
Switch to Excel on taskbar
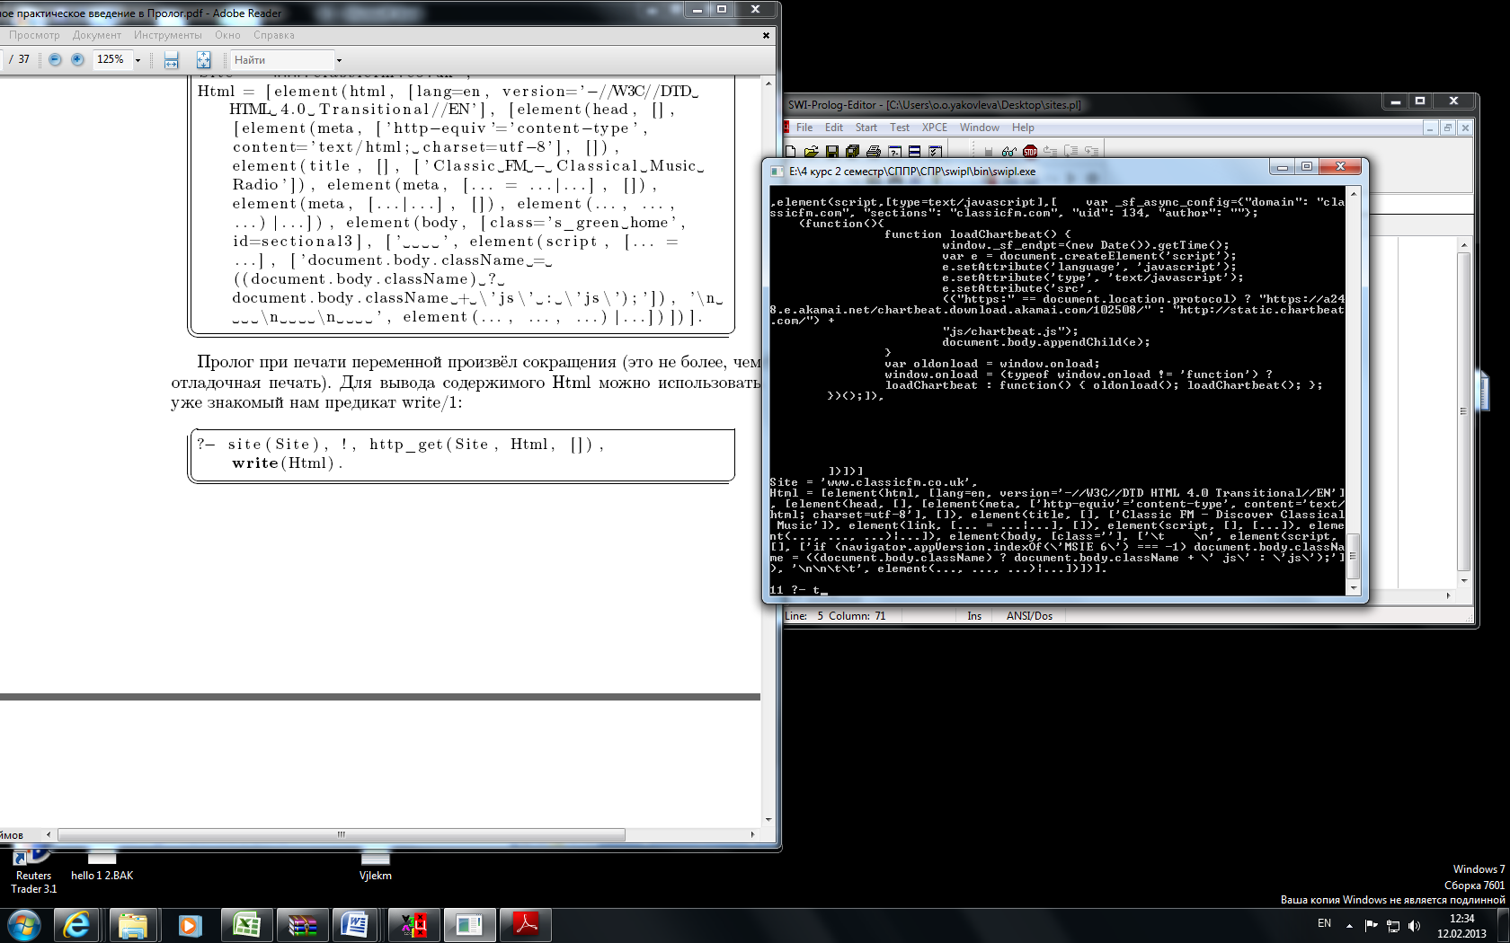click(245, 925)
